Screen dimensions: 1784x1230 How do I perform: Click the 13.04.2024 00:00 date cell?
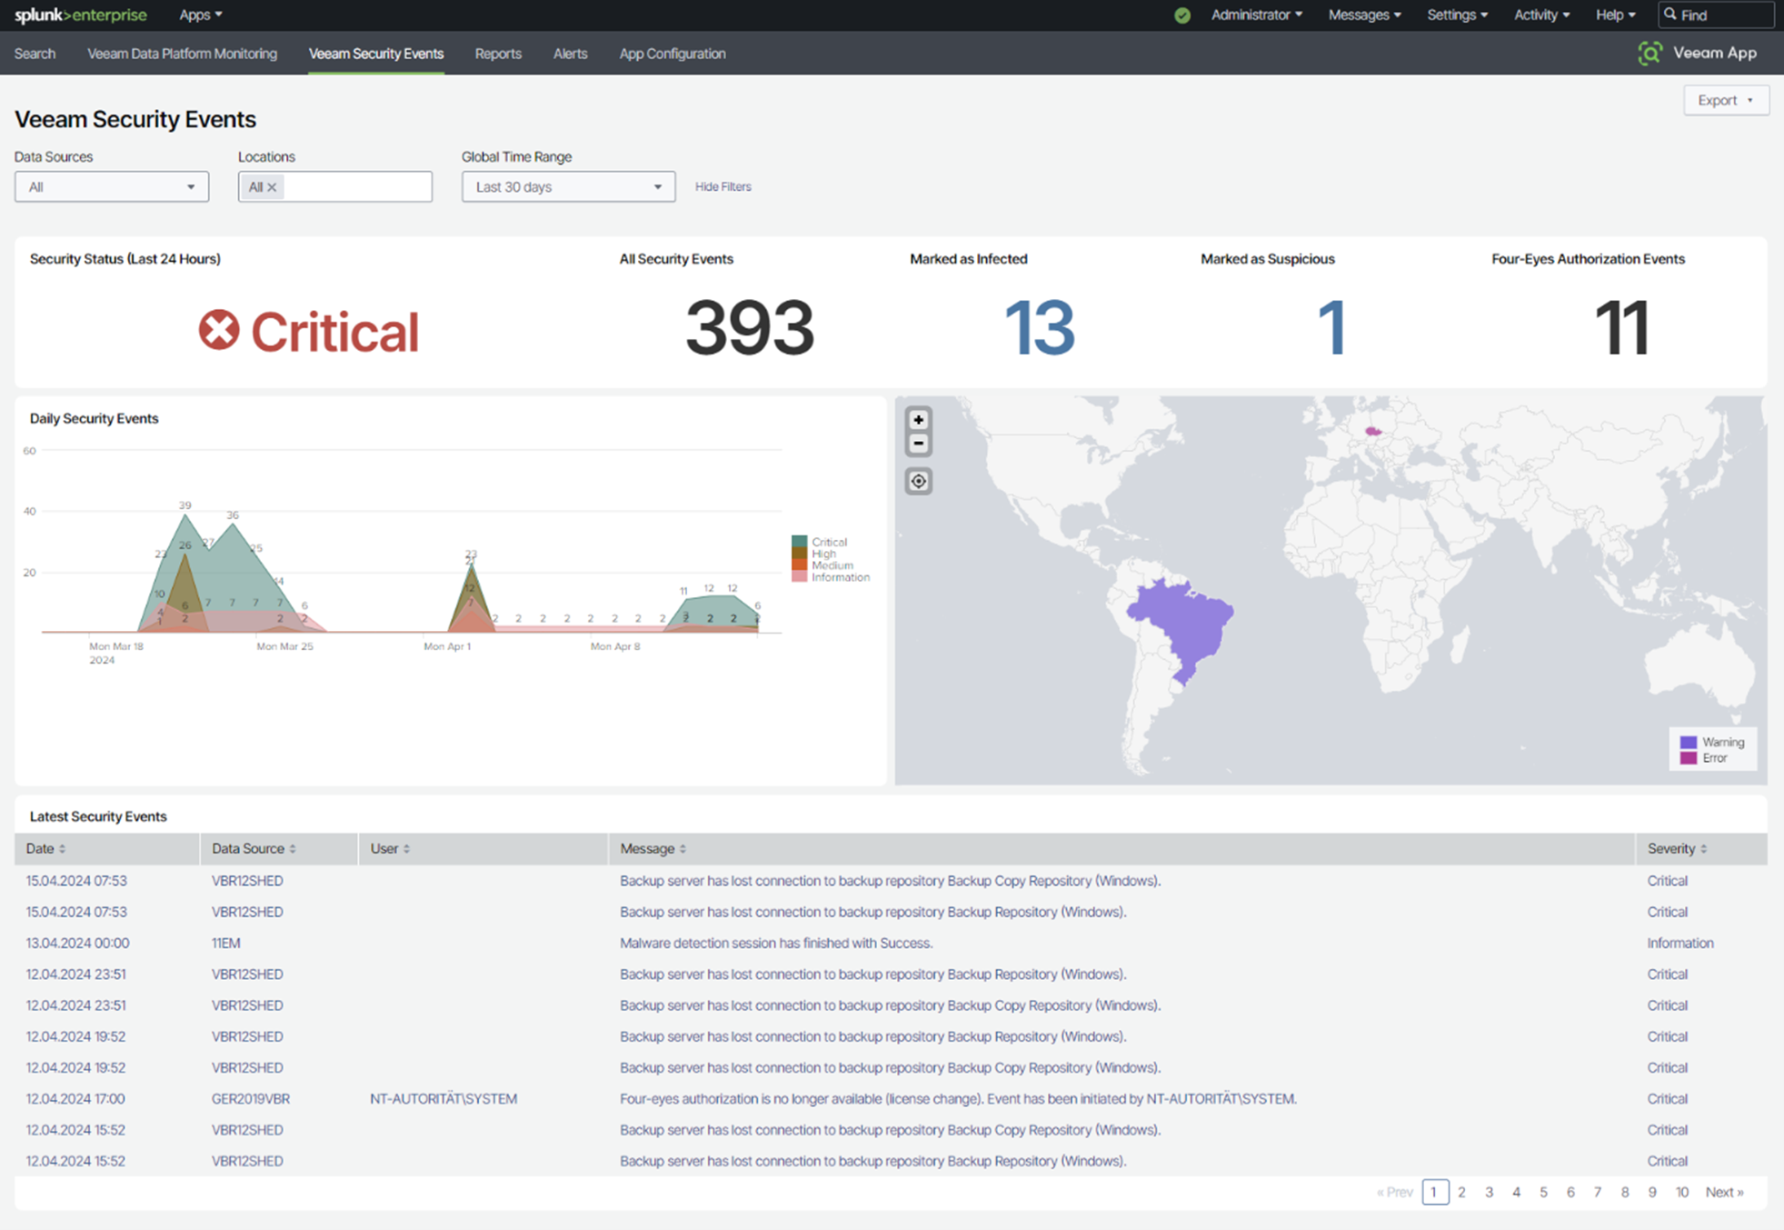(x=77, y=943)
